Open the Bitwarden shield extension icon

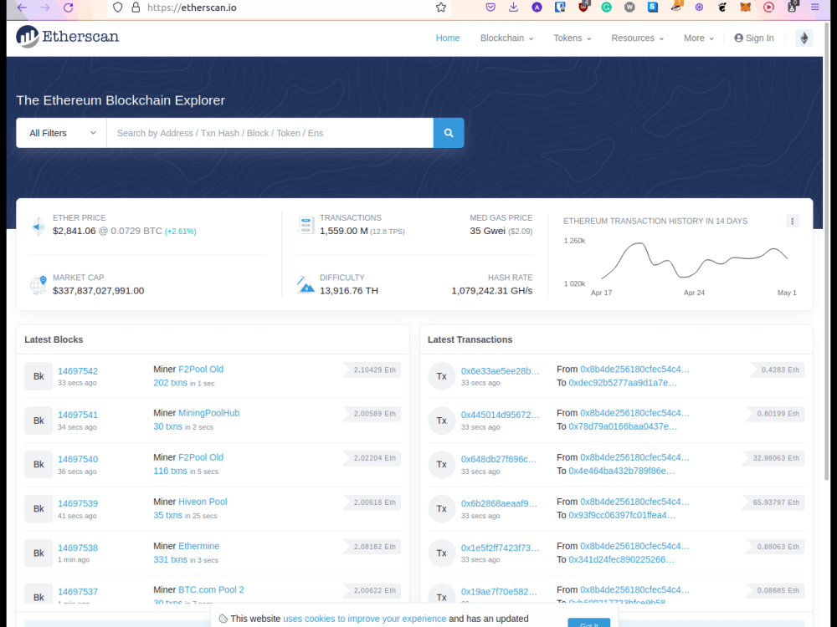point(560,7)
